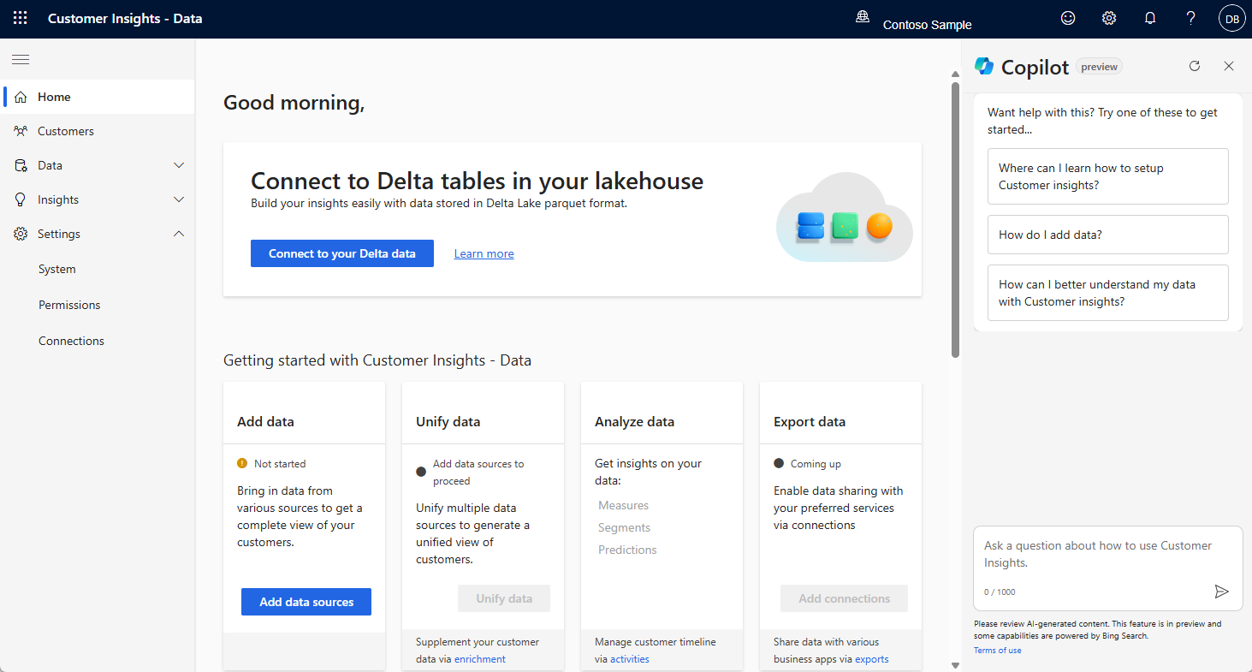Open the app launcher waffle icon
Screen dimensions: 1252x672
[21, 18]
